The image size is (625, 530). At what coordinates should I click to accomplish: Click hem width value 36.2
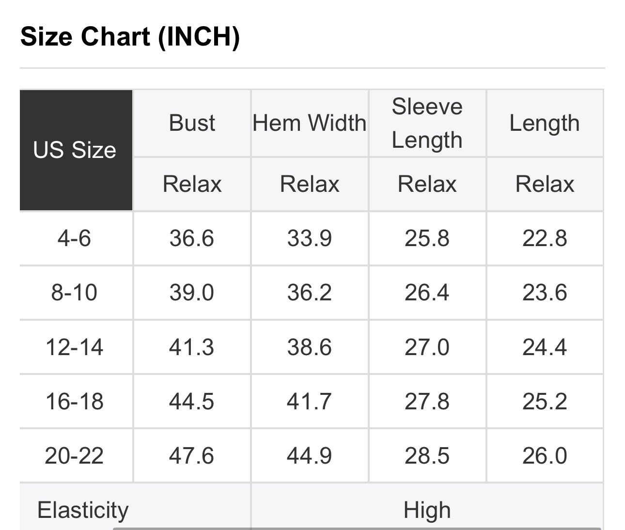pos(310,293)
